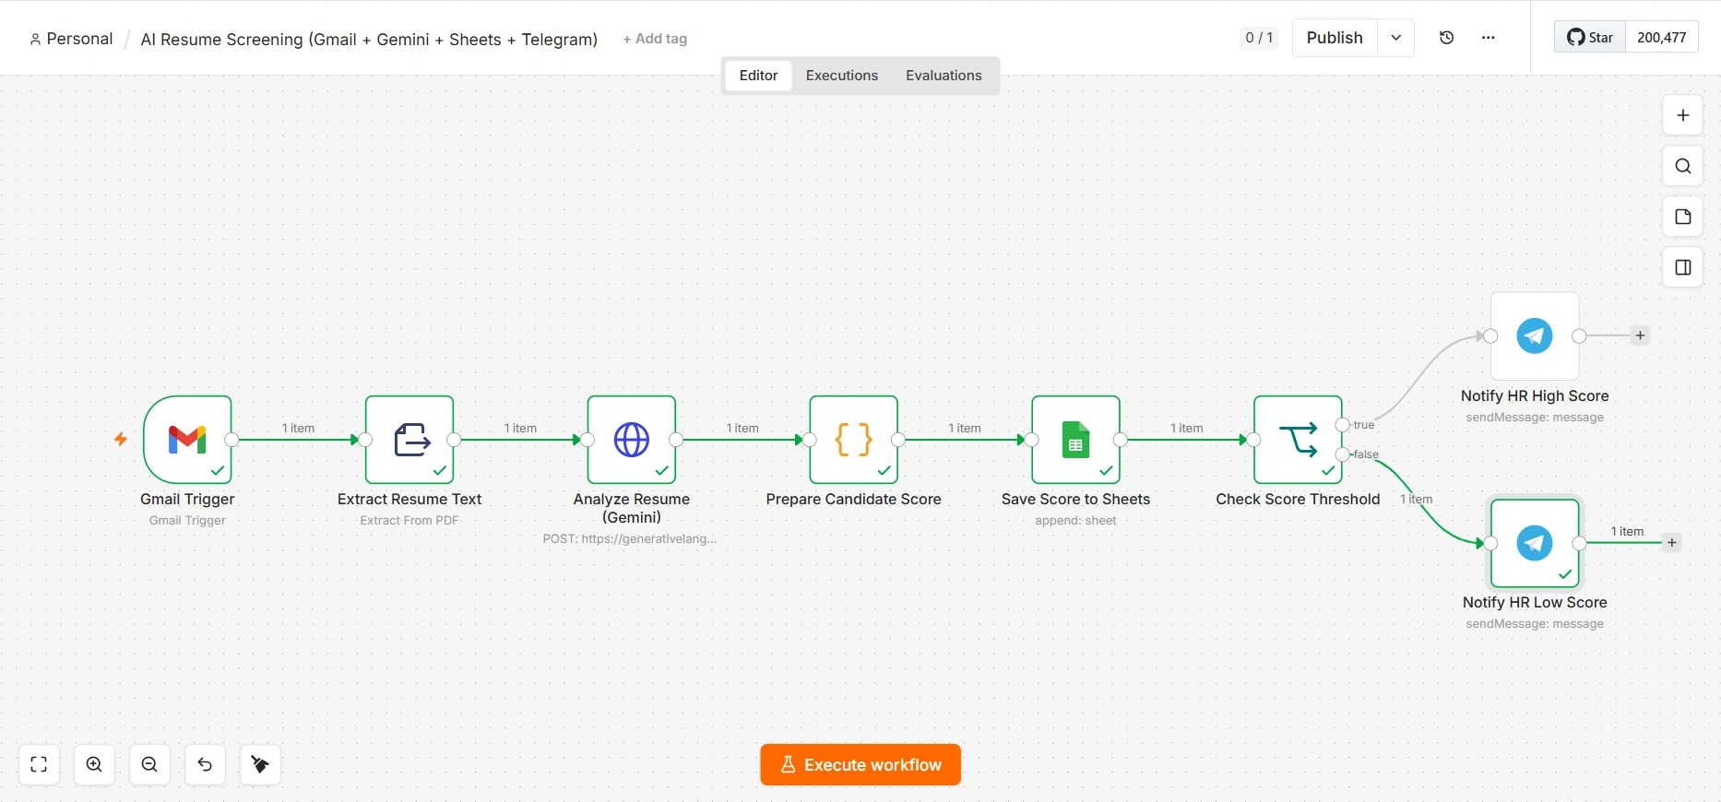The image size is (1721, 802).
Task: Click the Gmail Trigger output connector
Action: 232,440
